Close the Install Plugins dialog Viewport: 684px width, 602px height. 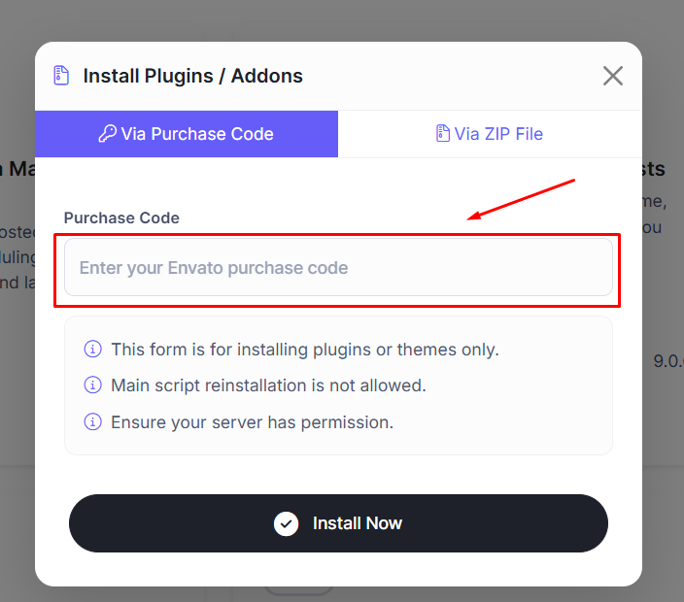tap(613, 76)
